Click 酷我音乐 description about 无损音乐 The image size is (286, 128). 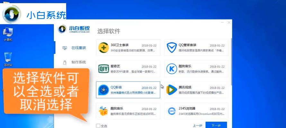pos(133,114)
